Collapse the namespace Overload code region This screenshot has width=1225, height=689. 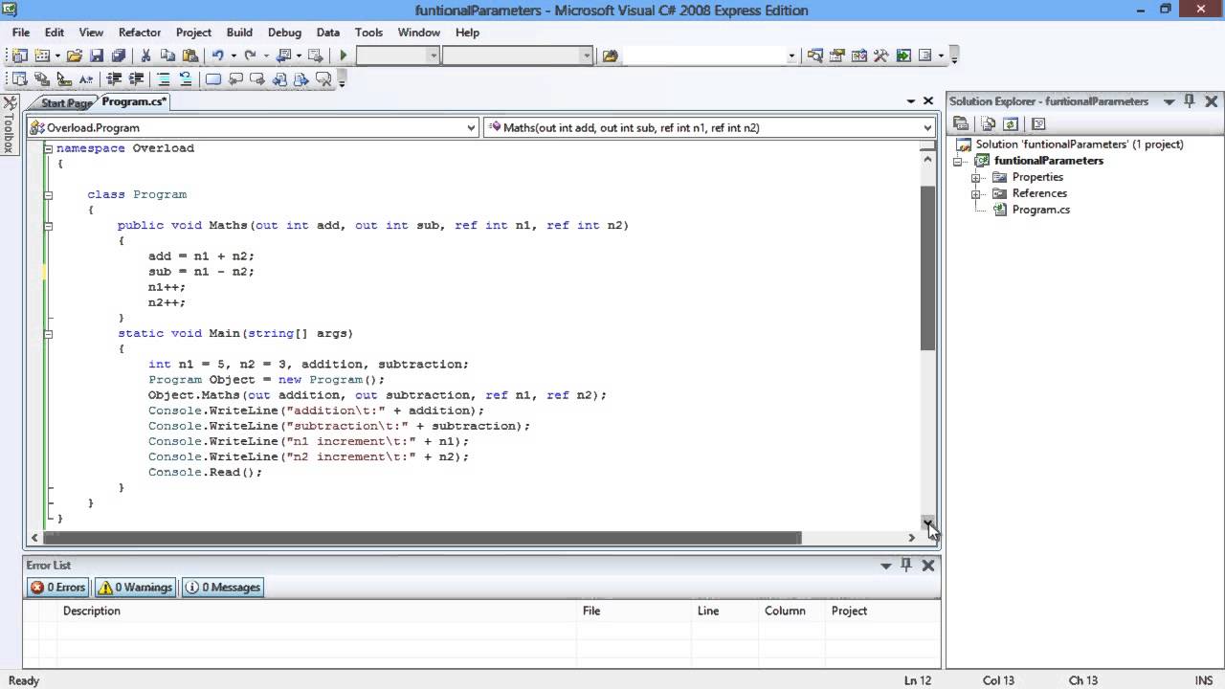click(48, 148)
